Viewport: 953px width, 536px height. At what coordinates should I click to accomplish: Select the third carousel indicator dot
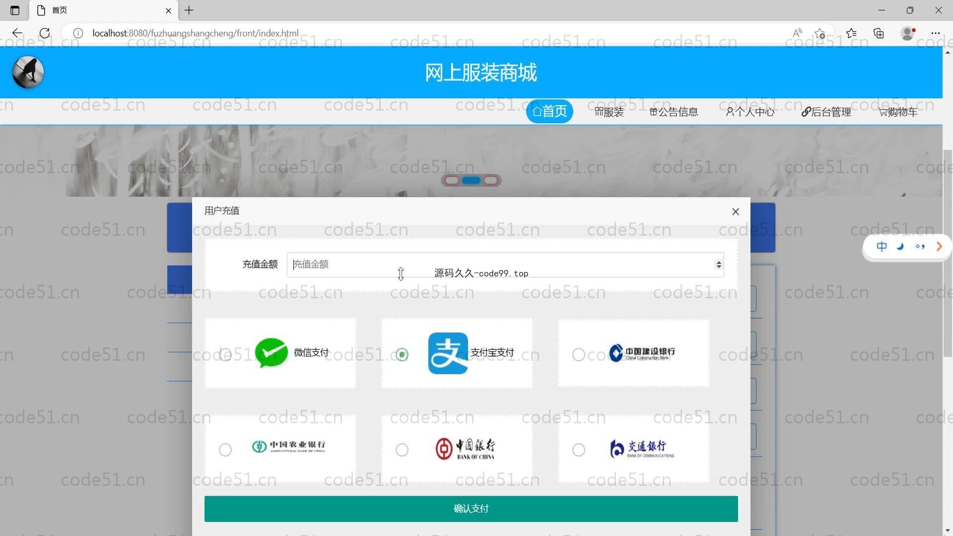490,180
